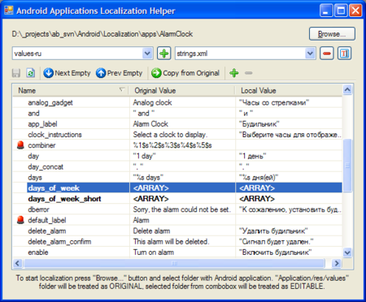The image size is (366, 302).
Task: Click the app icon in the title bar
Action: tap(9, 11)
